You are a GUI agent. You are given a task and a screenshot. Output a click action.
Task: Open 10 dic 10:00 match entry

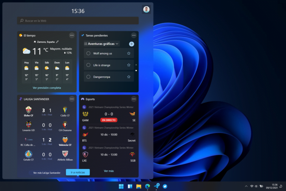(109, 135)
